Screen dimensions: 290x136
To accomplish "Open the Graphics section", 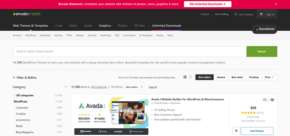I will [x=105, y=26].
